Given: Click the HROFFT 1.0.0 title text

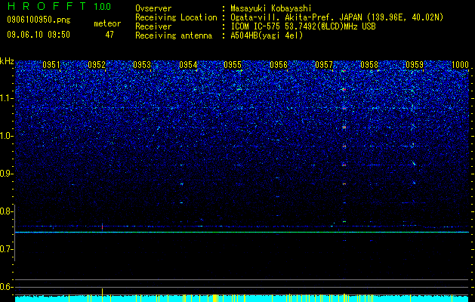Looking at the screenshot, I should (59, 6).
